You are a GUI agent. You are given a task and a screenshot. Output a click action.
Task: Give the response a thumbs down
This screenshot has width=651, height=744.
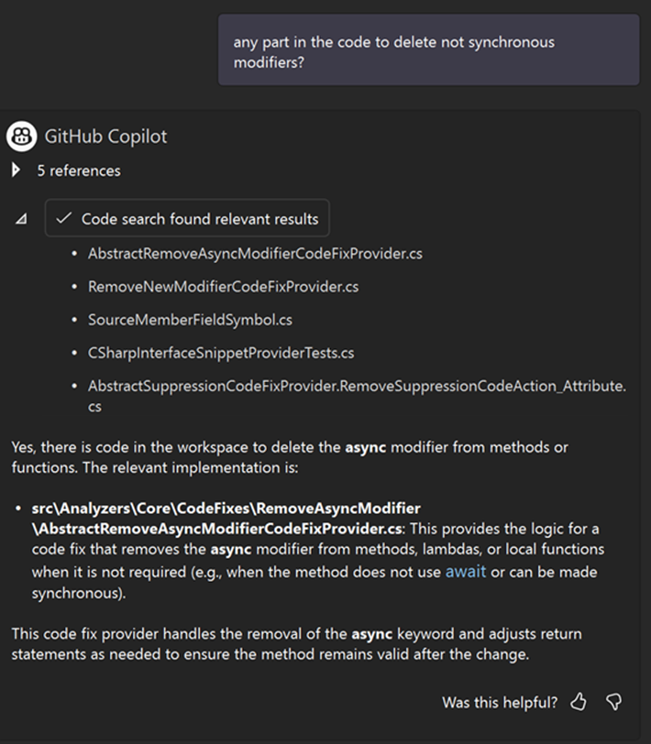[614, 702]
